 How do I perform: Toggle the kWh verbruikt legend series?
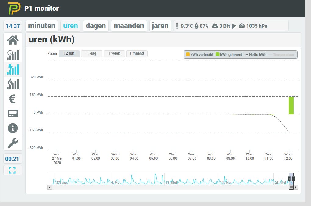199,55
